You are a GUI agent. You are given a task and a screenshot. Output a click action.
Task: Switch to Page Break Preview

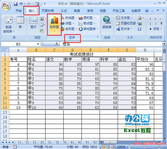[112, 147]
